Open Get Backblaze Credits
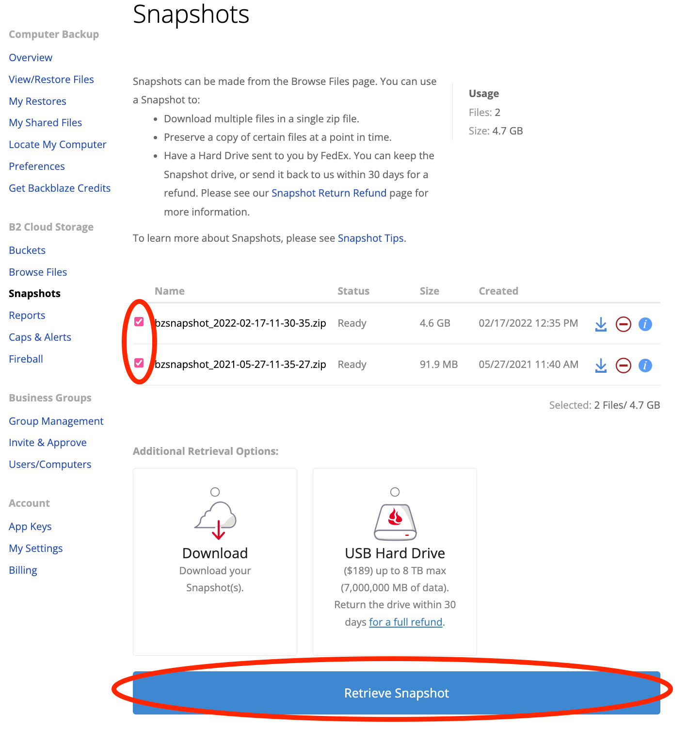The height and width of the screenshot is (748, 688). 60,188
